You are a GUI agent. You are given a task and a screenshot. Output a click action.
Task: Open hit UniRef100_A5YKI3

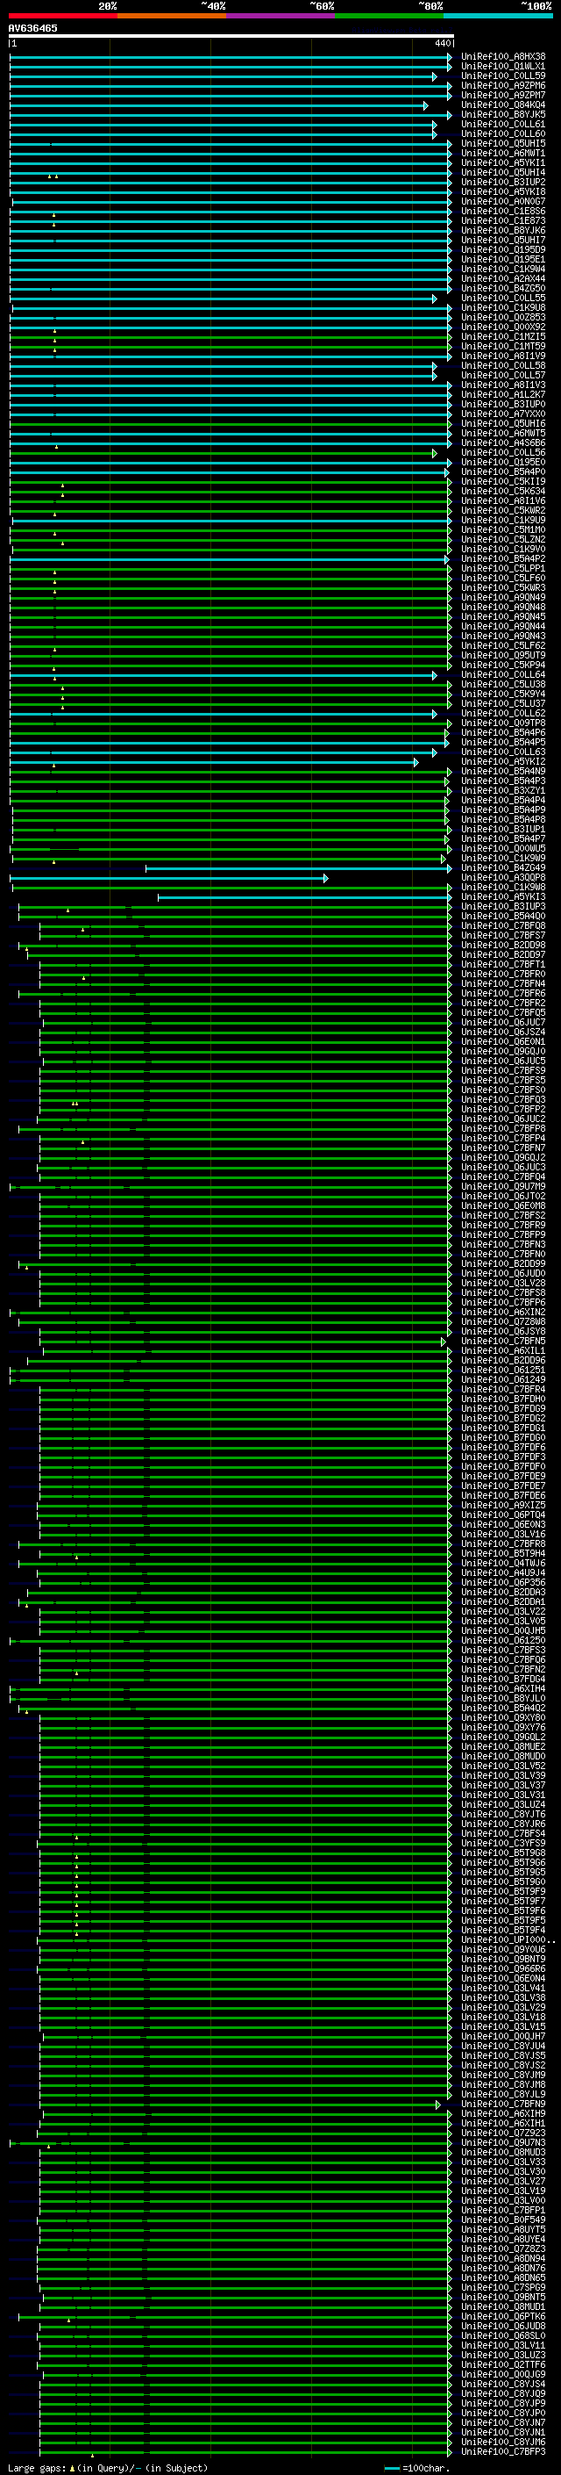coord(503,896)
